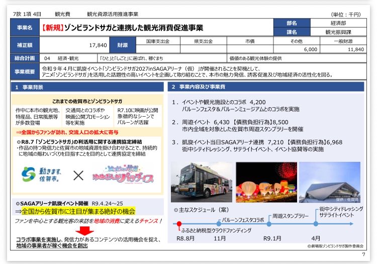Click the バルーンフェスタコラボ label
377x264 pixels.
243,220
